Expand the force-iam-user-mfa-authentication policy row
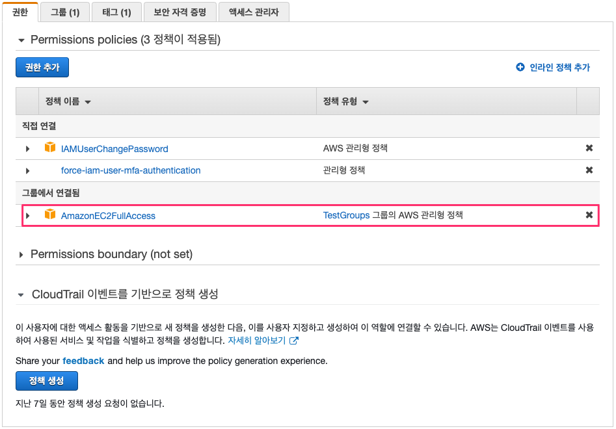 coord(27,171)
